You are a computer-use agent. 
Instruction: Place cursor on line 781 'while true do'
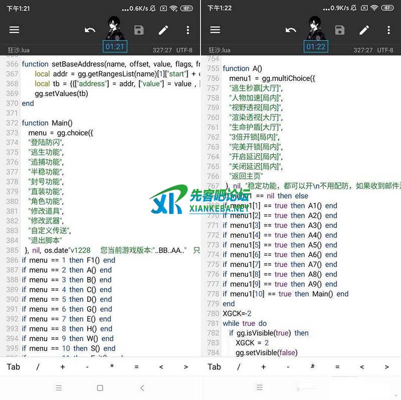(245, 323)
